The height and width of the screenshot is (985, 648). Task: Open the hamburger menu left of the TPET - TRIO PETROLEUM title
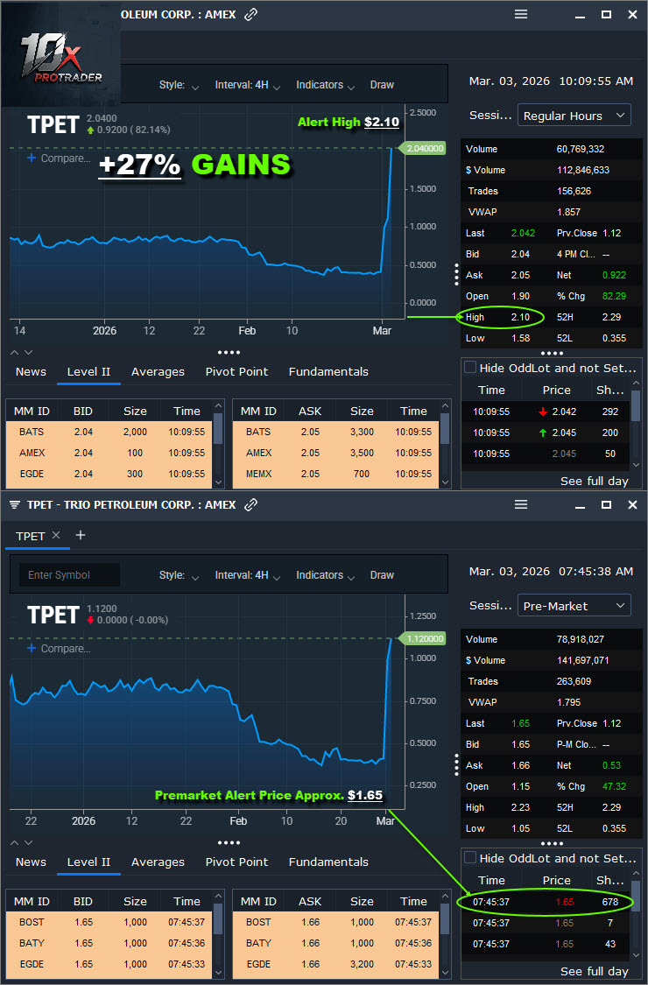pyautogui.click(x=15, y=505)
